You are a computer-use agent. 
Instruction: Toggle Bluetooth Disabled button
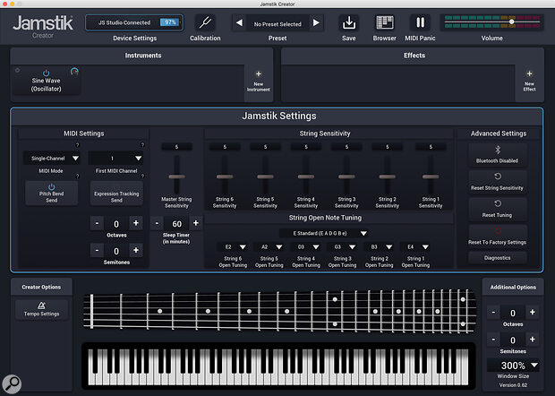click(498, 155)
